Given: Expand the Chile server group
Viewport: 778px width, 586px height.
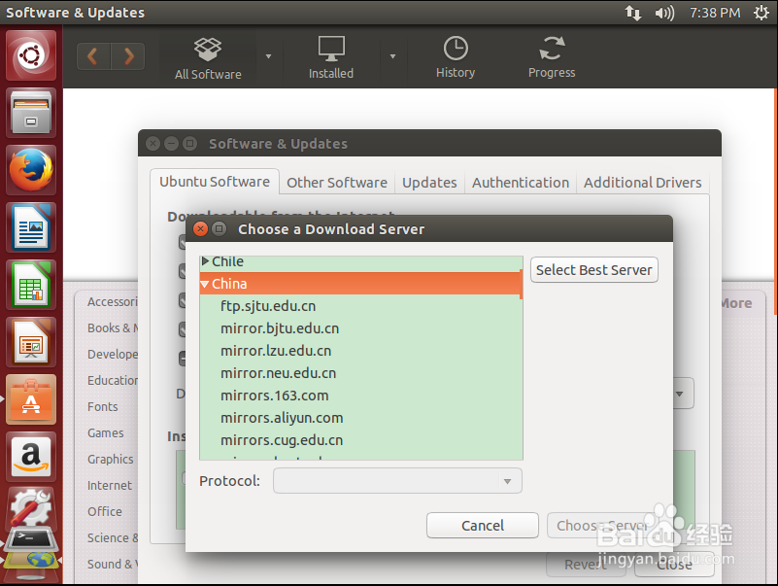Looking at the screenshot, I should pyautogui.click(x=205, y=261).
